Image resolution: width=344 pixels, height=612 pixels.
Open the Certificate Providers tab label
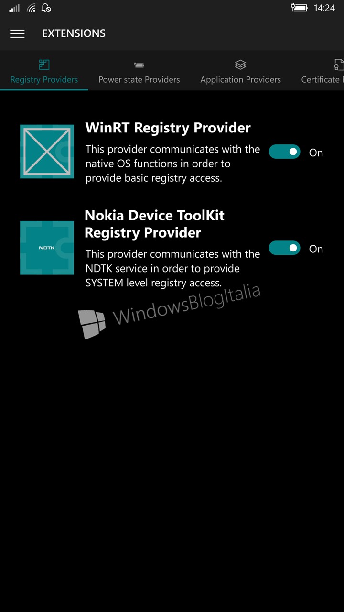point(322,80)
